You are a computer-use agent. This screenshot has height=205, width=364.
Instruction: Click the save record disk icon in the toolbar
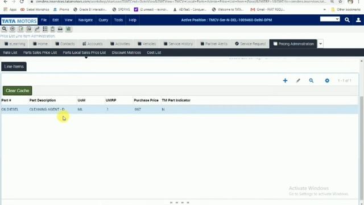click(29, 29)
